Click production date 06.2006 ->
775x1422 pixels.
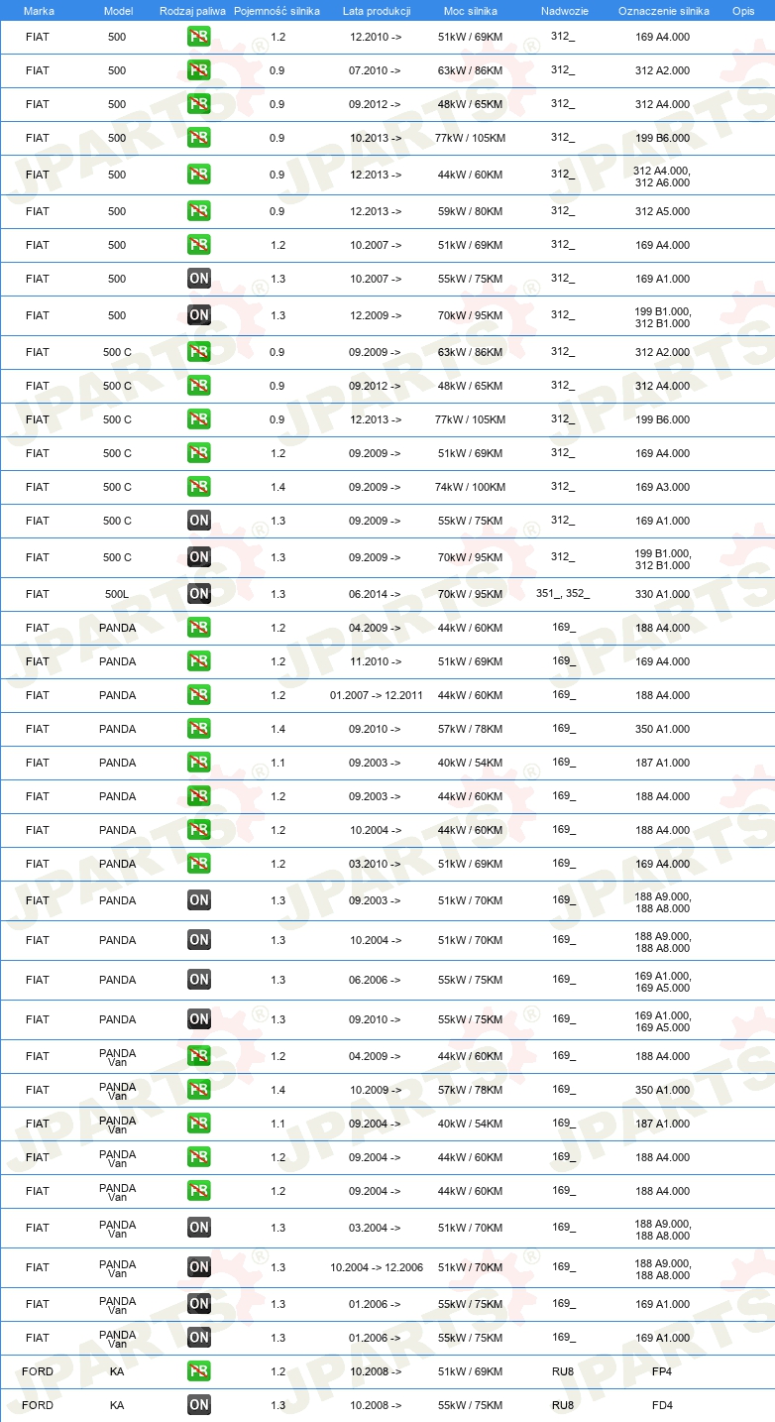point(376,980)
